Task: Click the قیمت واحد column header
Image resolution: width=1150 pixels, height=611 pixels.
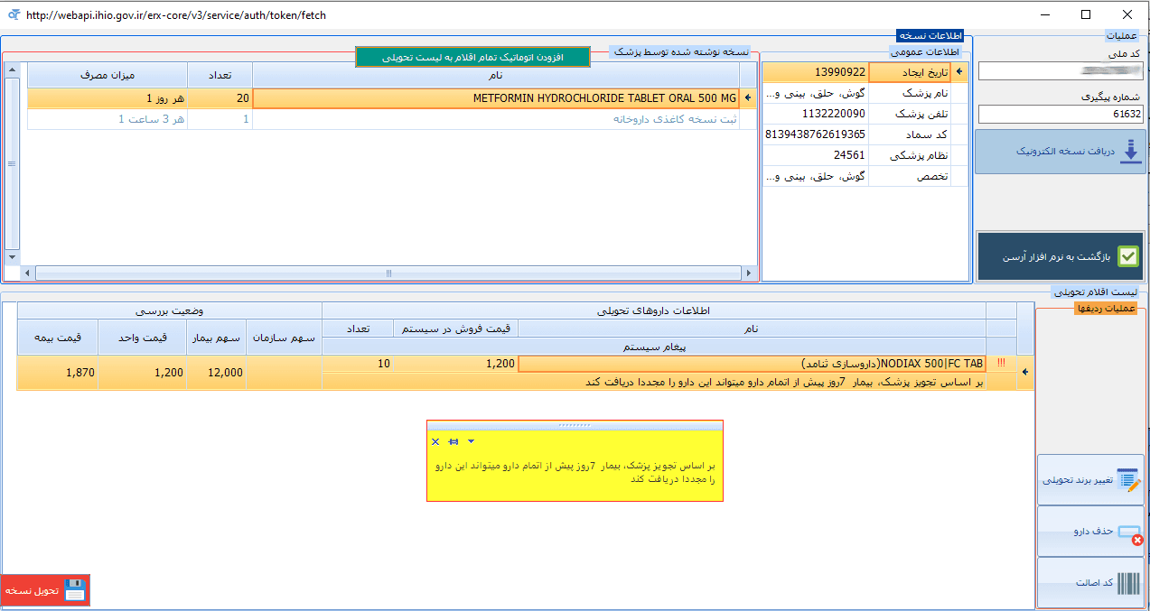Action: 143,338
